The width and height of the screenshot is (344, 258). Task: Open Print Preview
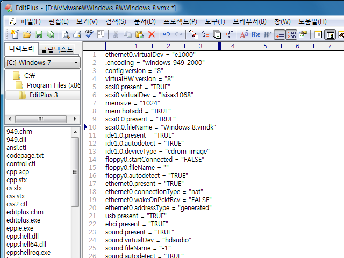pyautogui.click(x=66, y=34)
